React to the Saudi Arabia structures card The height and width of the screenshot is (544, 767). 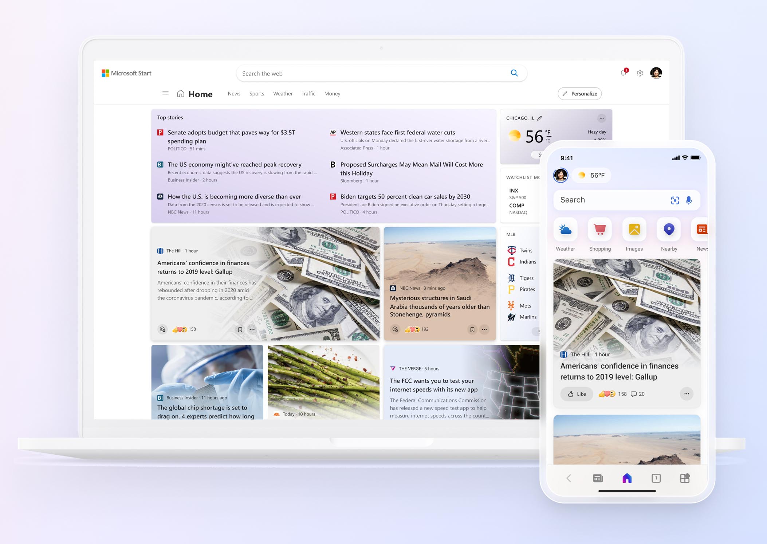pyautogui.click(x=395, y=329)
